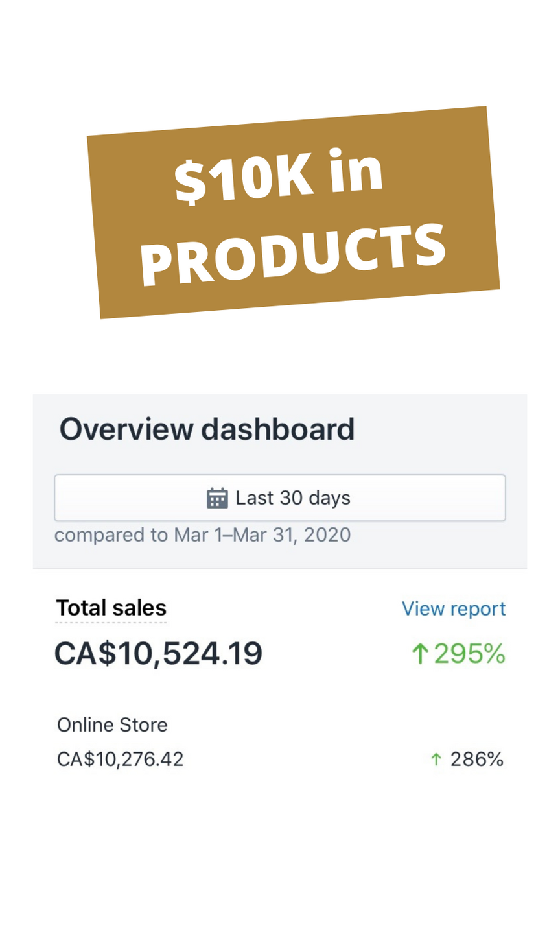Click the Online Store channel label
This screenshot has width=560, height=934.
[112, 724]
